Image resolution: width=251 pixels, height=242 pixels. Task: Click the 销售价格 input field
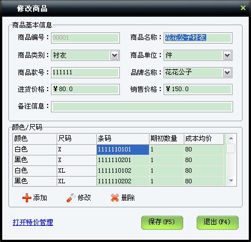(198, 89)
